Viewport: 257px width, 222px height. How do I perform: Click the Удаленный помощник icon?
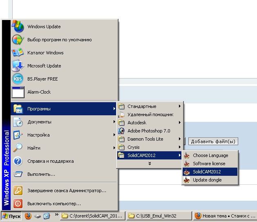(121, 114)
